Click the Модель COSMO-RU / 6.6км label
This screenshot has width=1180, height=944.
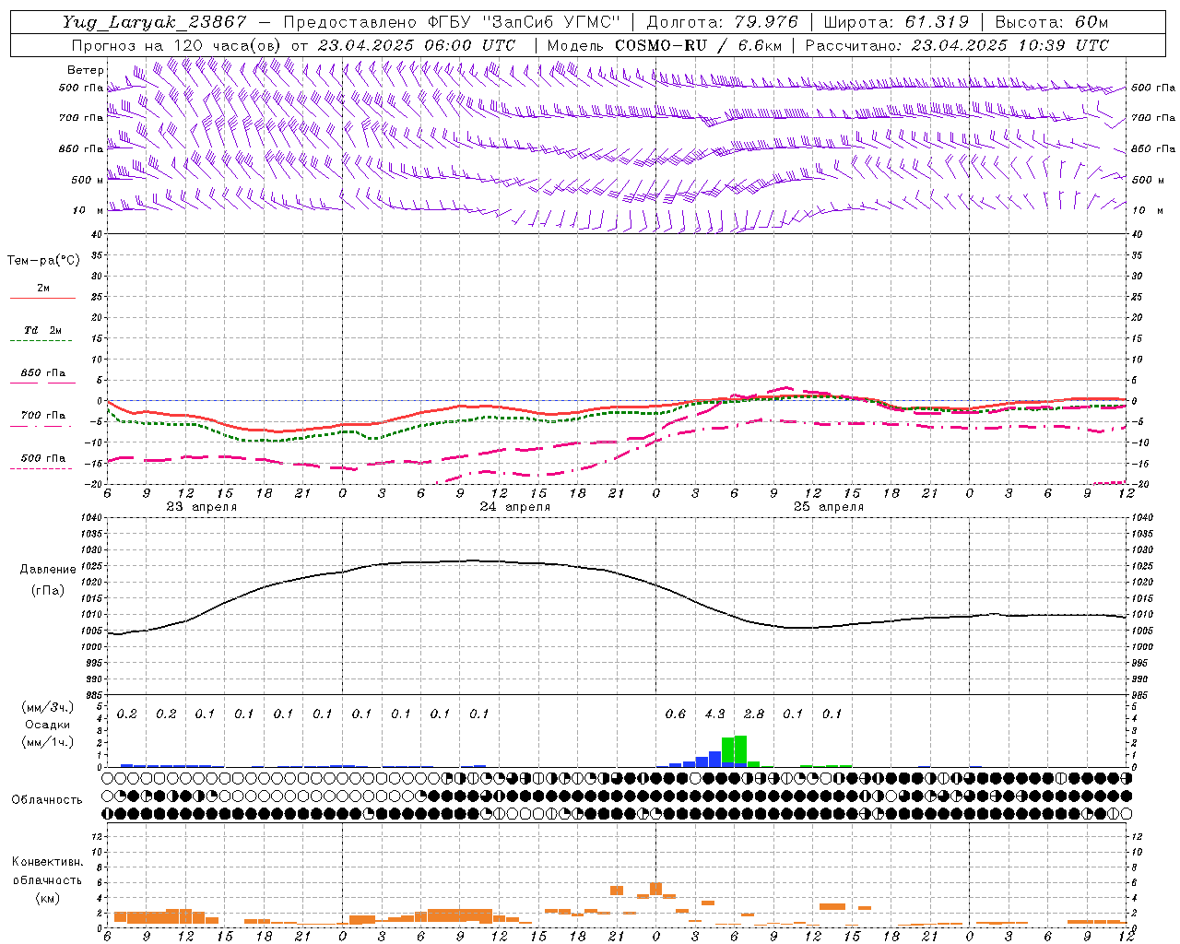pos(665,45)
